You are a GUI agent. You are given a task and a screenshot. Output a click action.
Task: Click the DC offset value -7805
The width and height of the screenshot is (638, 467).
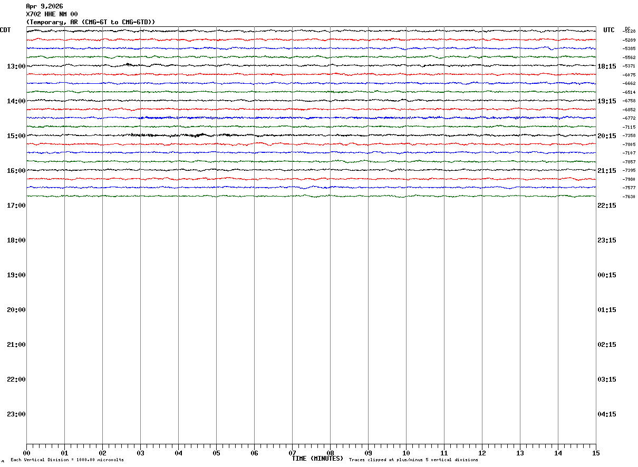click(629, 144)
